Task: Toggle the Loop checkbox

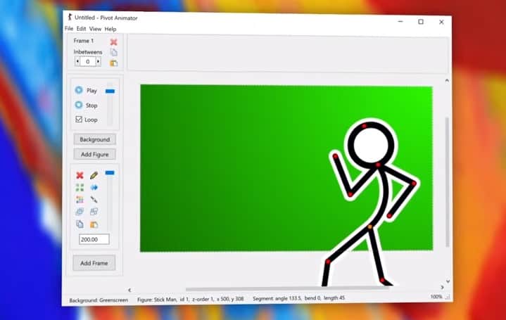Action: [79, 120]
